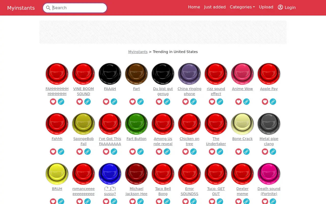The width and height of the screenshot is (326, 204).
Task: Play the magenta Death sound (Fortnite) button
Action: point(269,174)
